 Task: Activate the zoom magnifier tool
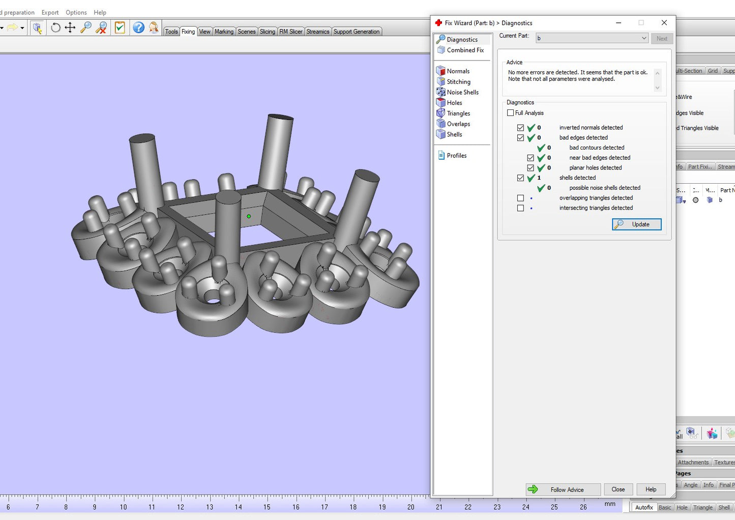(86, 28)
